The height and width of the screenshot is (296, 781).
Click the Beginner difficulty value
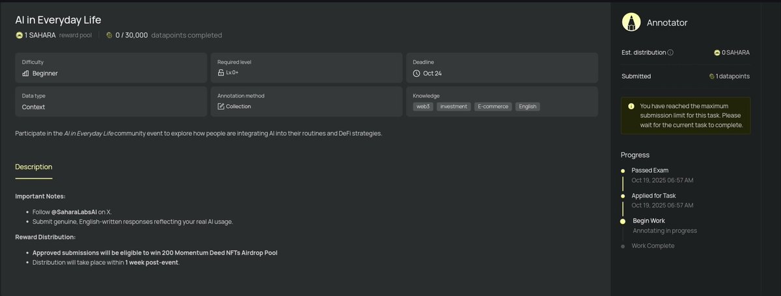pos(45,74)
